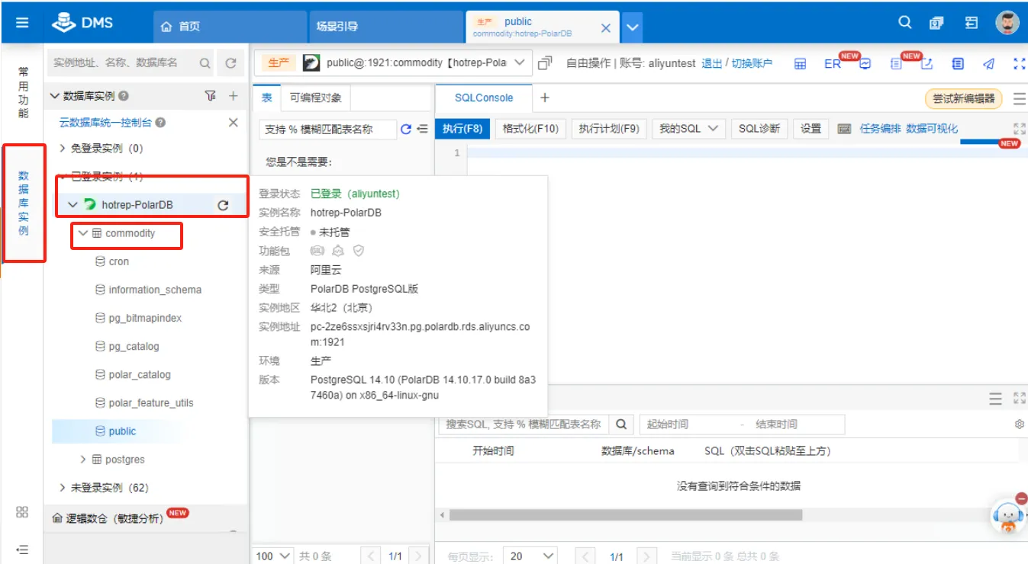Expand the postgres database node
Screen dimensions: 1028x564
(x=83, y=460)
